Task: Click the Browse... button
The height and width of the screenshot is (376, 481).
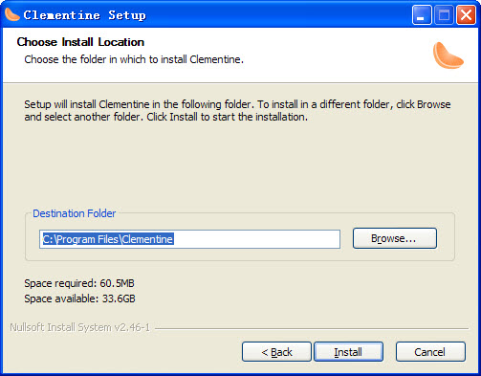Action: (x=395, y=238)
